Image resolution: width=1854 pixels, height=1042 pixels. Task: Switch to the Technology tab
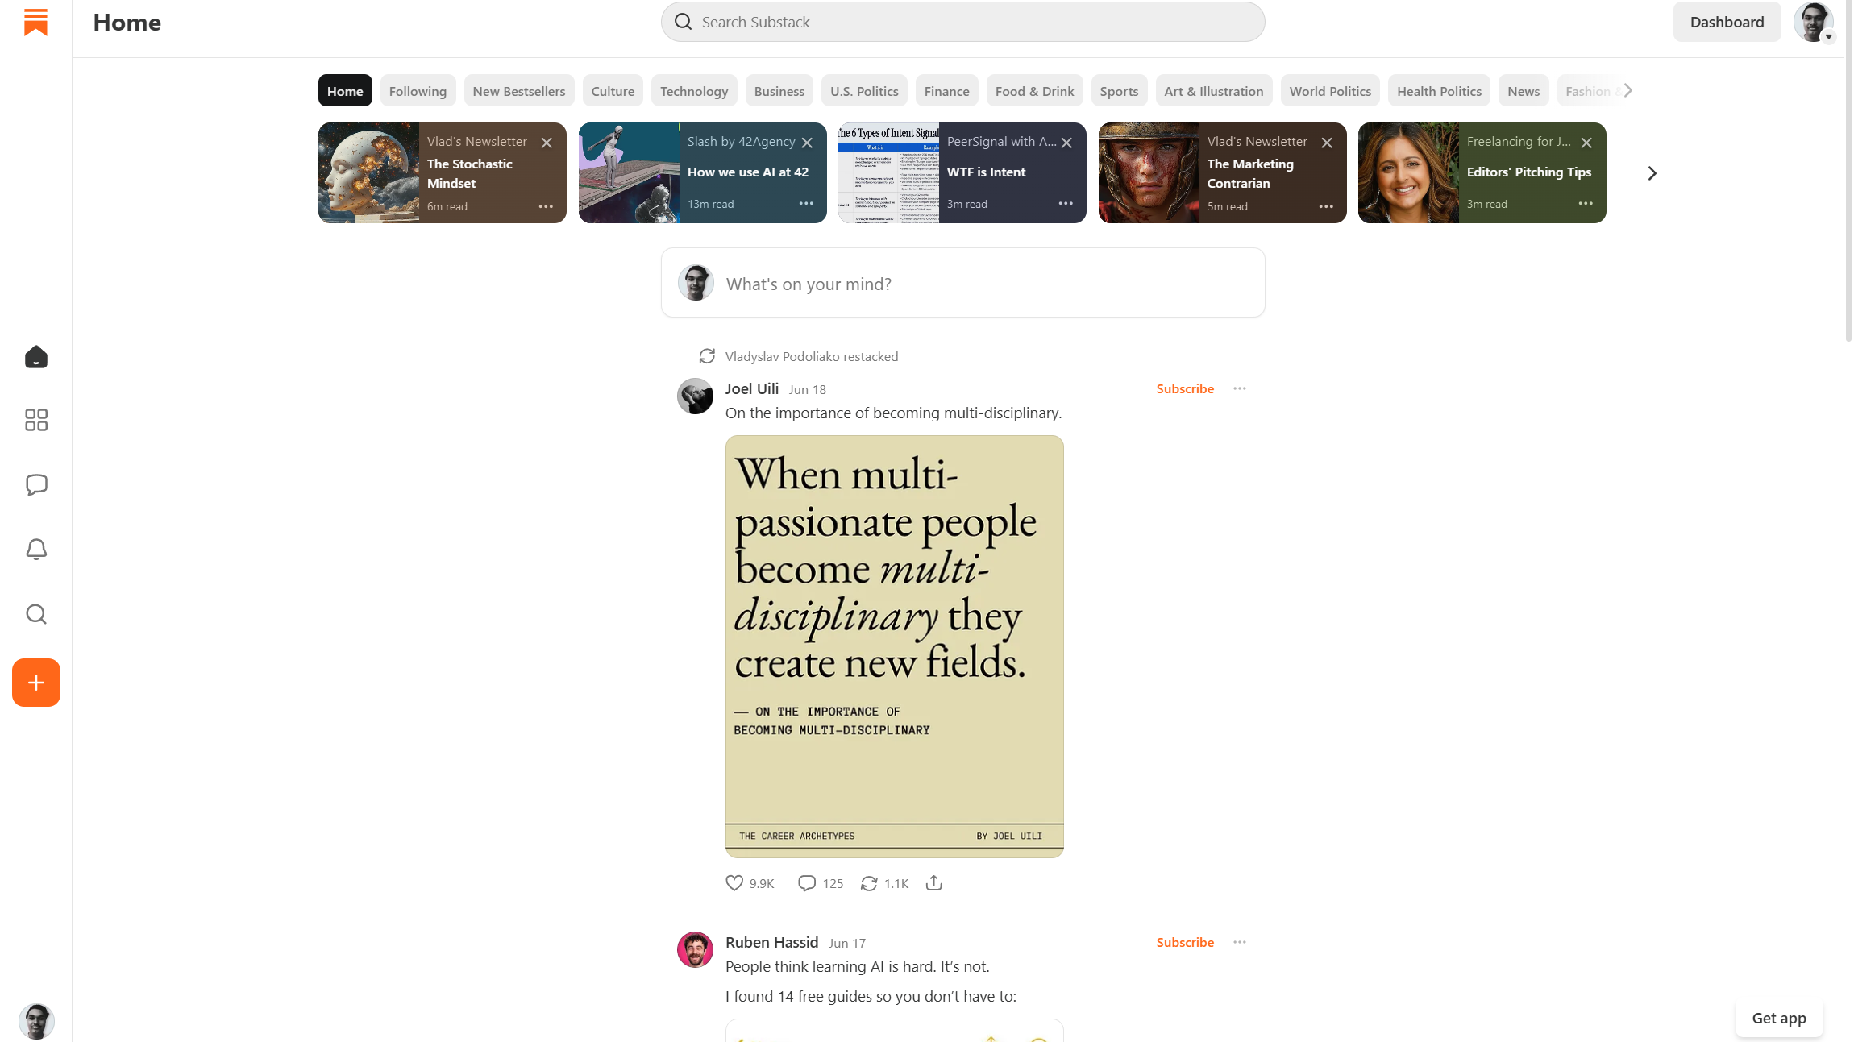[694, 91]
